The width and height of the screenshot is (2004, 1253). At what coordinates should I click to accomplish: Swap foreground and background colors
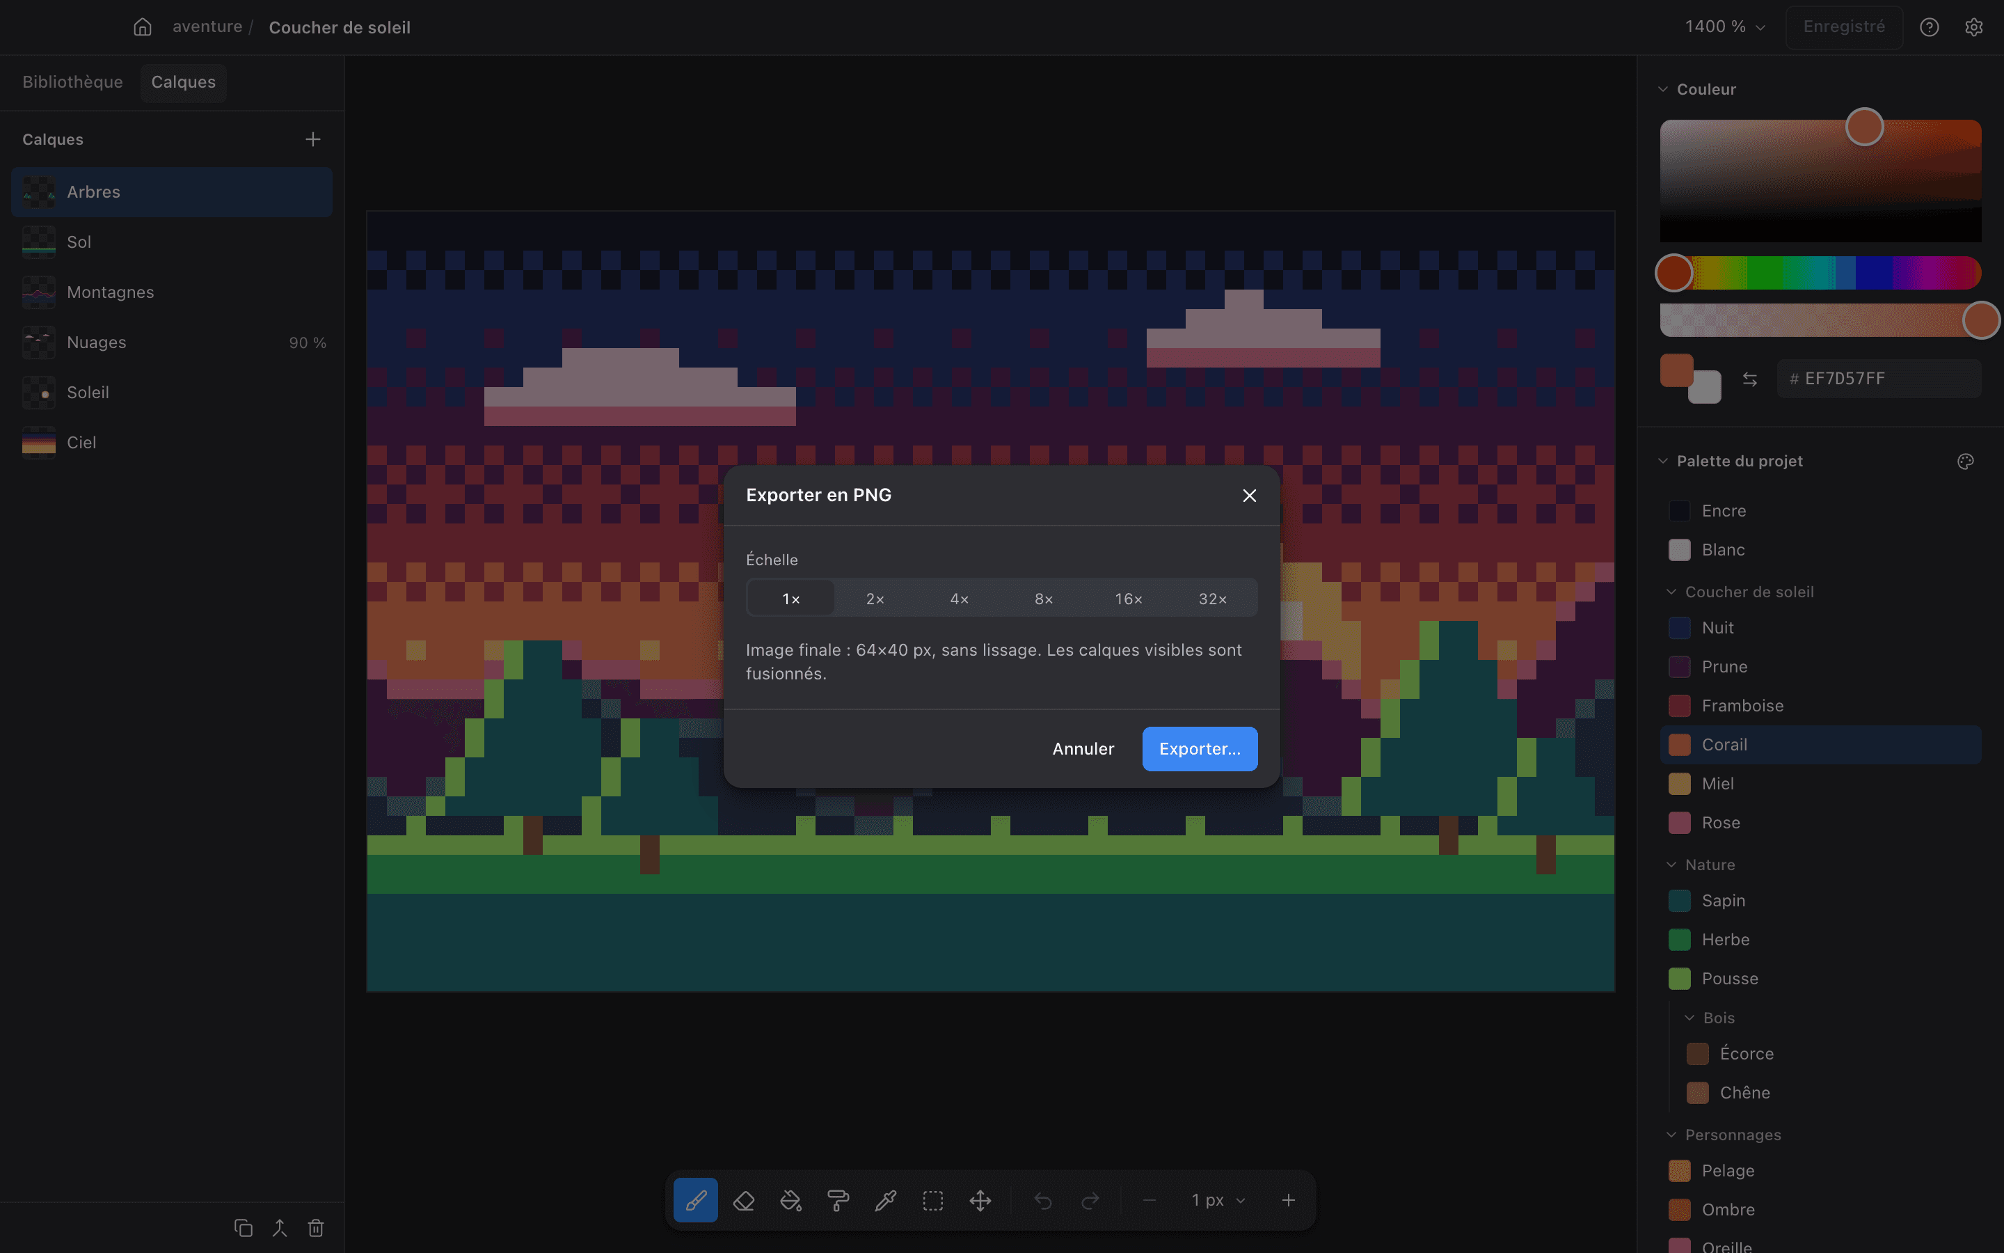(1749, 379)
